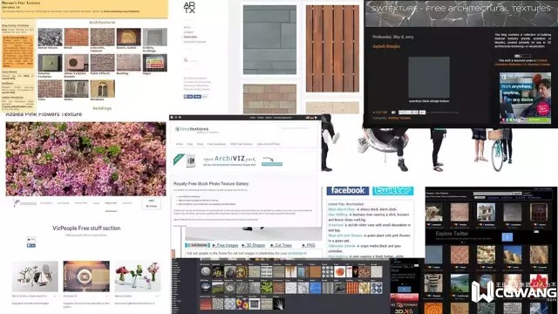Click the Facebook like button on ARTX

point(188,97)
